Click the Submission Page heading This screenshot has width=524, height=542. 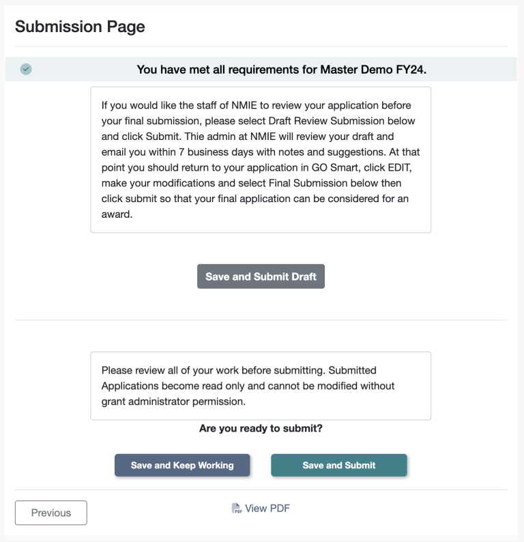point(80,27)
